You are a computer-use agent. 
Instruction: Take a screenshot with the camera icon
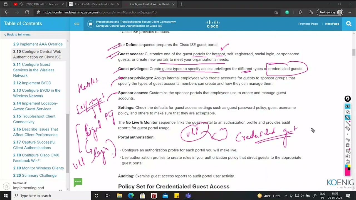(x=348, y=156)
